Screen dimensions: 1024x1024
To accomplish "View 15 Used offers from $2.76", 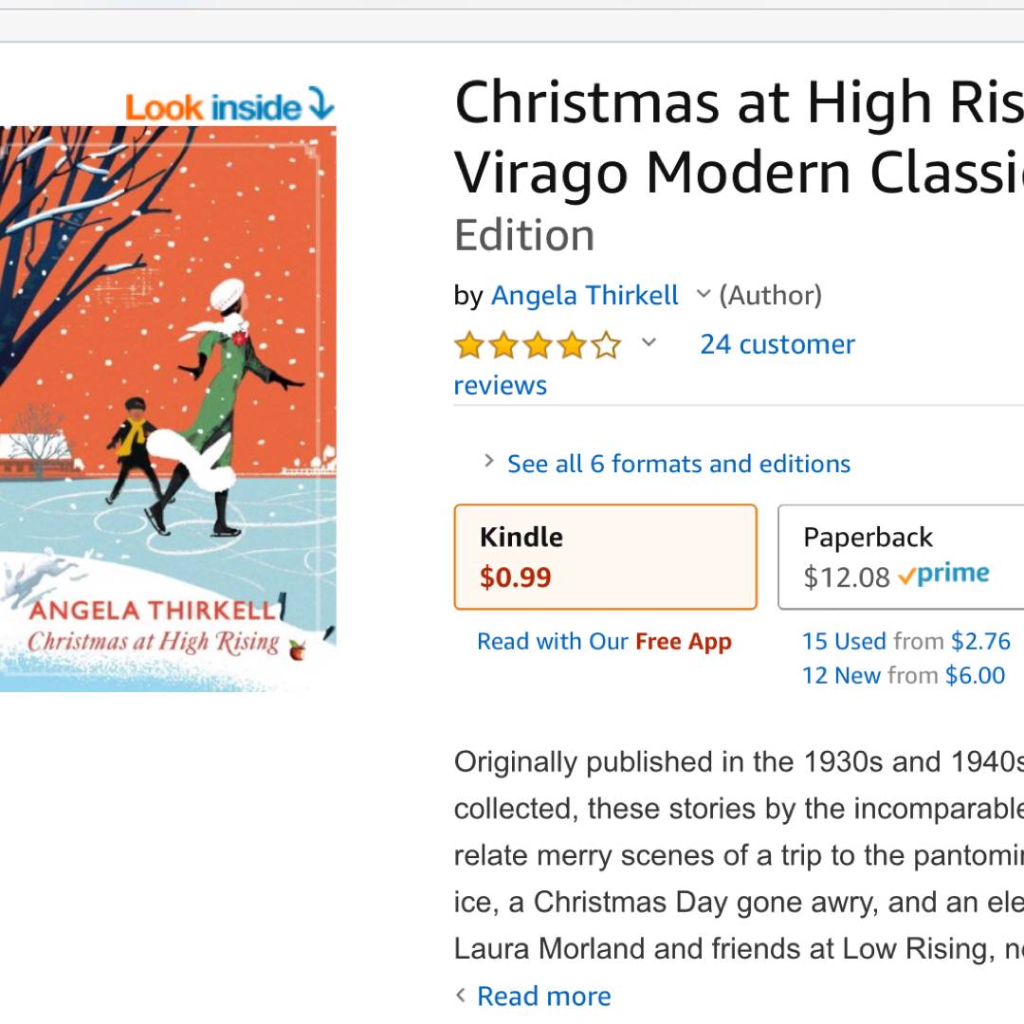I will click(905, 642).
